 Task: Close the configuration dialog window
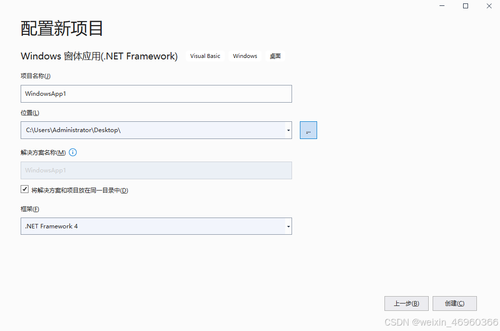click(x=489, y=6)
